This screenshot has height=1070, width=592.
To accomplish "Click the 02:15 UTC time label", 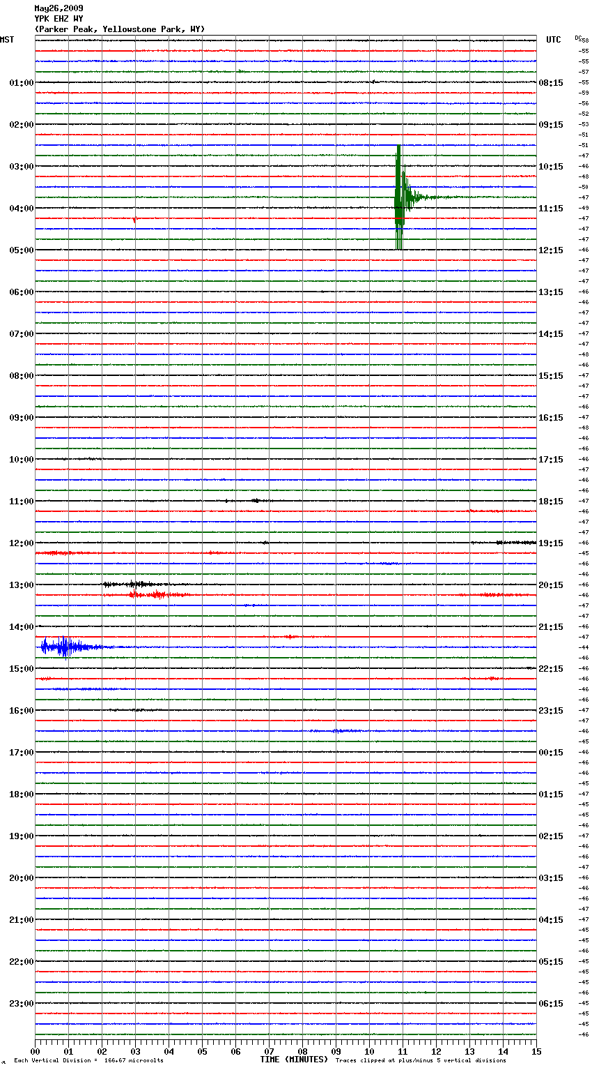I will tap(551, 836).
